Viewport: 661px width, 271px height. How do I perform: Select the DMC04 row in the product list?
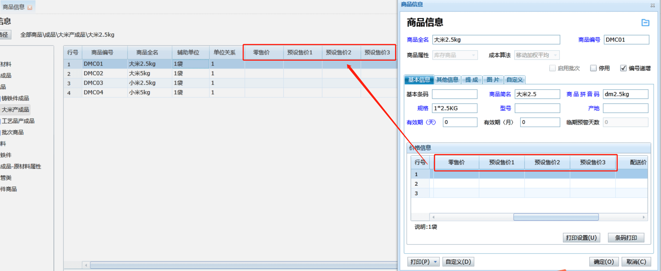(230, 92)
